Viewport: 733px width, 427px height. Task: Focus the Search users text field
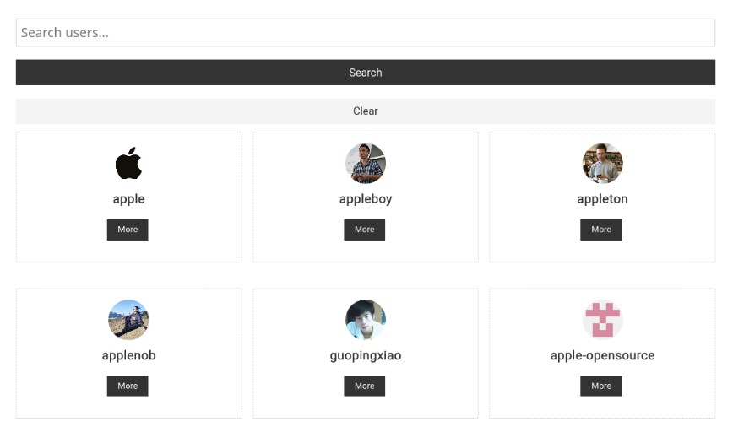[x=366, y=33]
